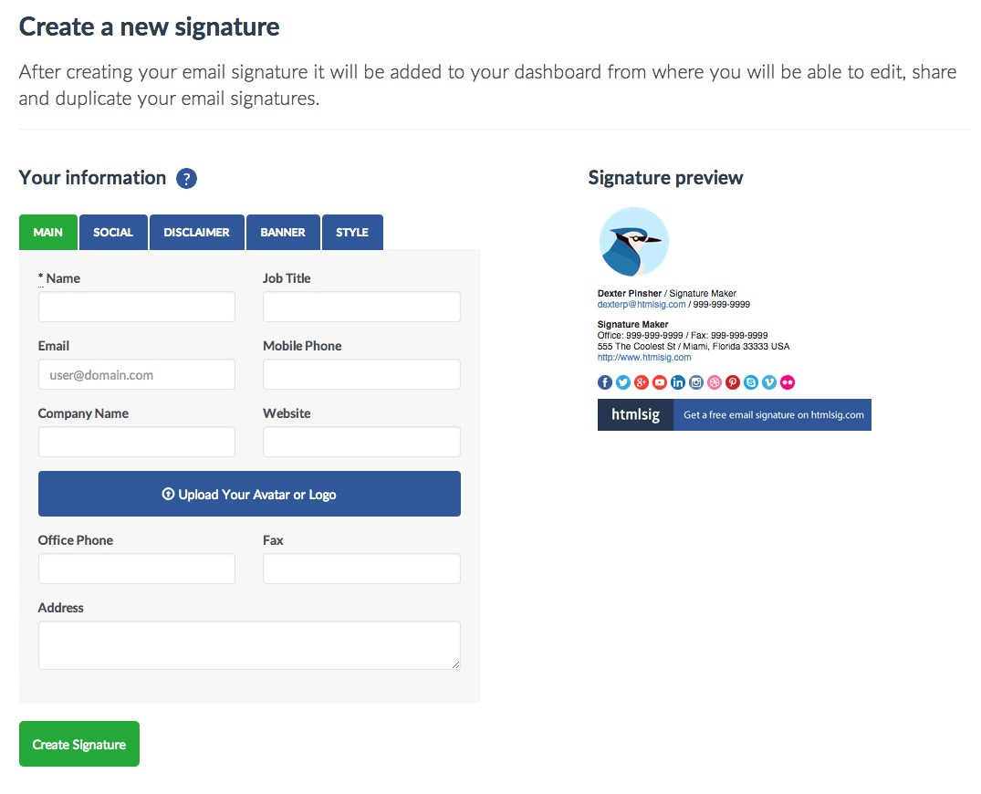Click the Skype icon in signature preview

point(751,382)
